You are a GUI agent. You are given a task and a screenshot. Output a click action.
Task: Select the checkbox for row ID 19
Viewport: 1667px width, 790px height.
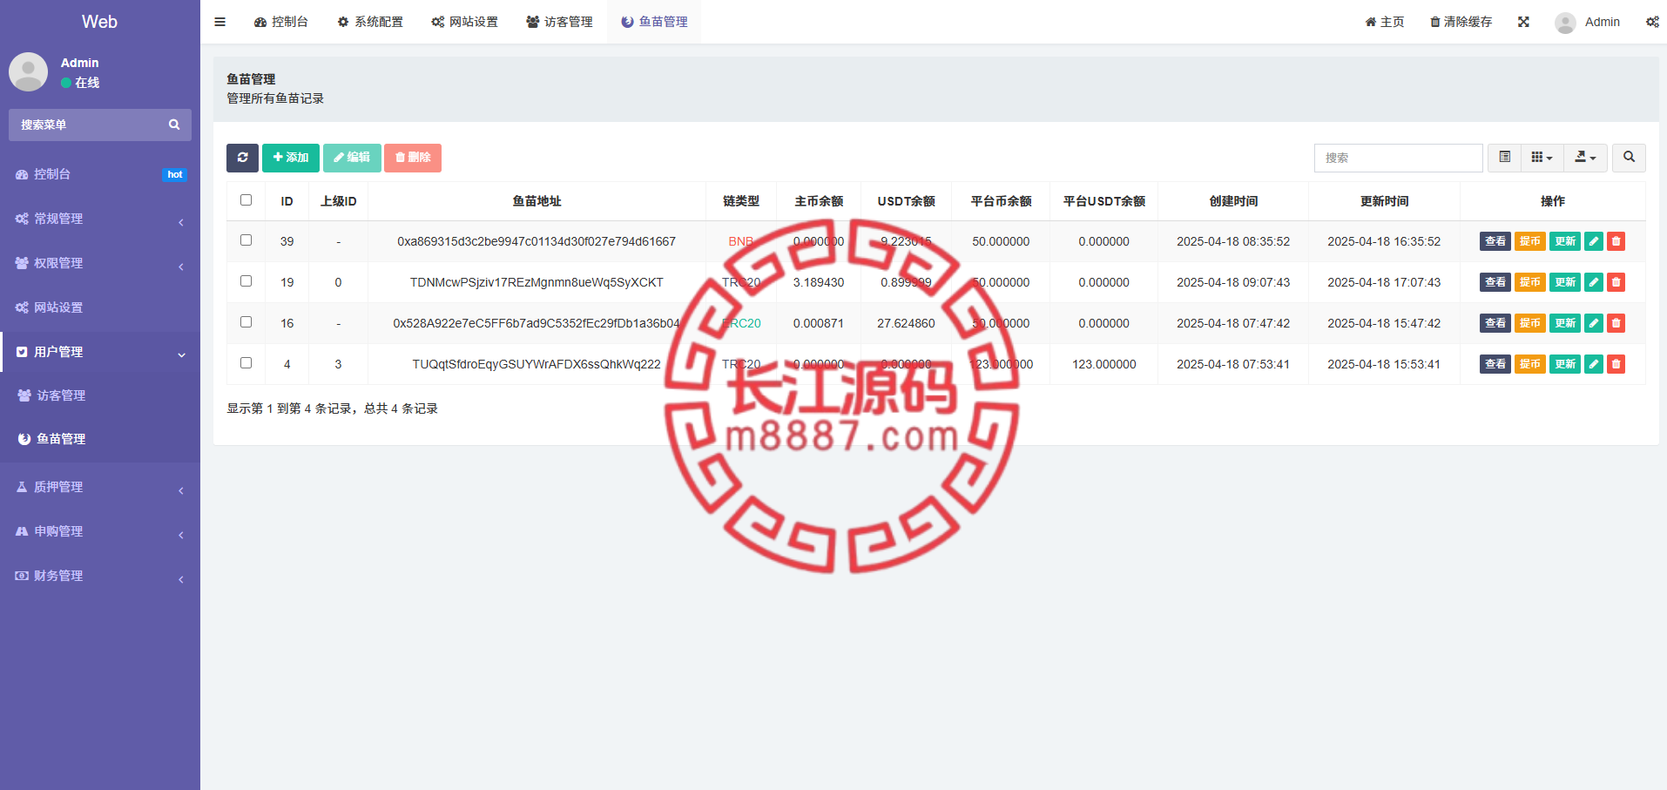click(246, 281)
